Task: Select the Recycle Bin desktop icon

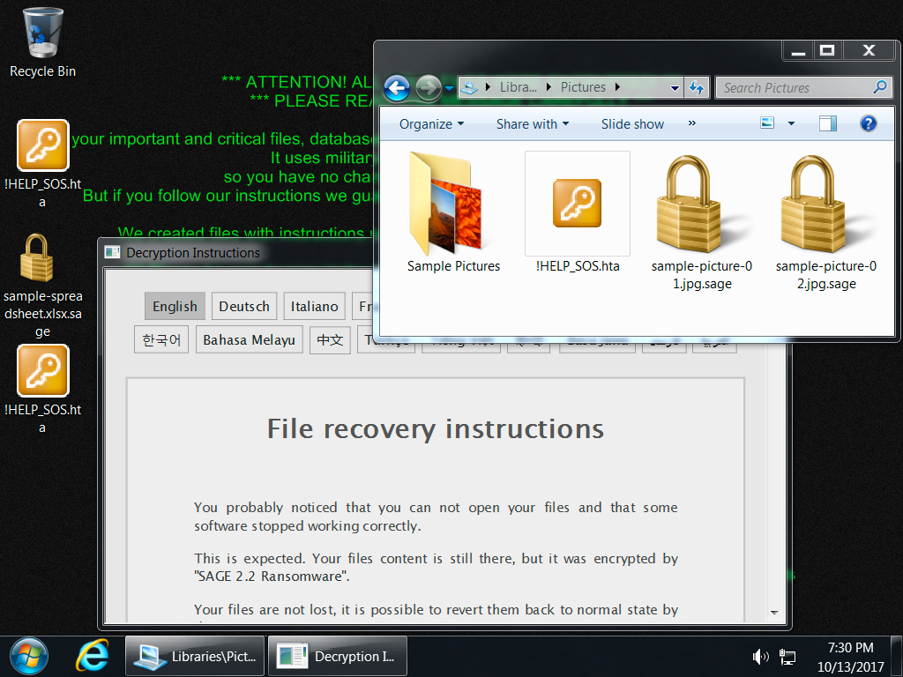Action: tap(42, 42)
